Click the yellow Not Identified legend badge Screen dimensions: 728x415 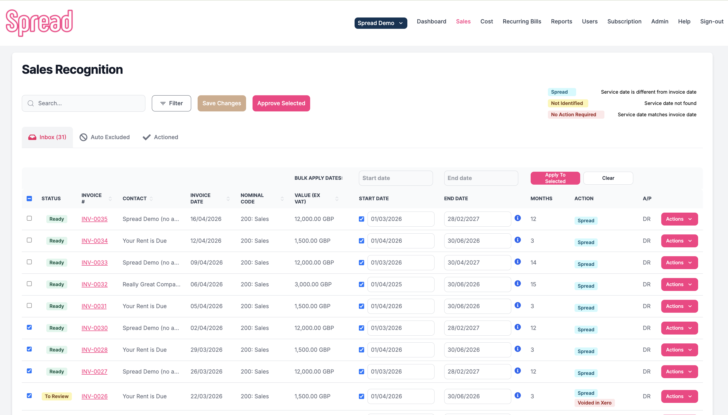point(567,103)
